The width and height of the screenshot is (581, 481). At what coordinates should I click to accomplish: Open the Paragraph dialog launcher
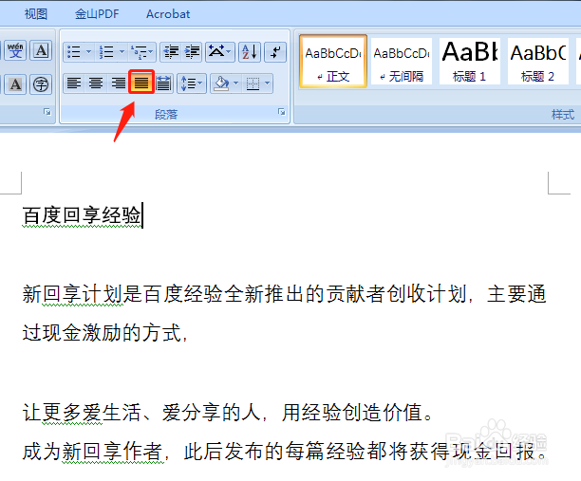[x=282, y=112]
